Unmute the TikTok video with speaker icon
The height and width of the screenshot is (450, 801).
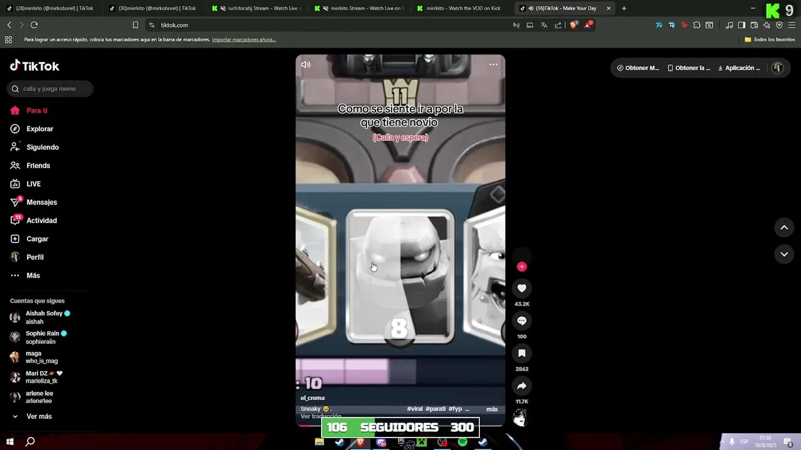click(x=305, y=64)
